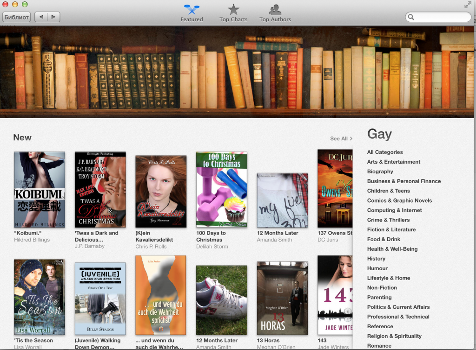Viewport: 476px width, 350px height.
Task: Click author name Chris P. Rolls
Action: click(151, 247)
